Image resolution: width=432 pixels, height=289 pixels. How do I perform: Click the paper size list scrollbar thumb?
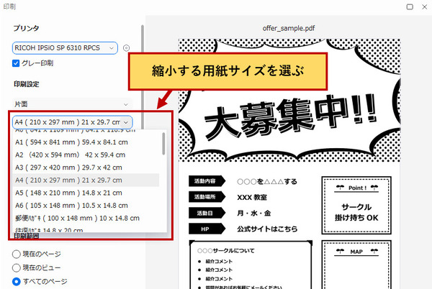click(163, 144)
